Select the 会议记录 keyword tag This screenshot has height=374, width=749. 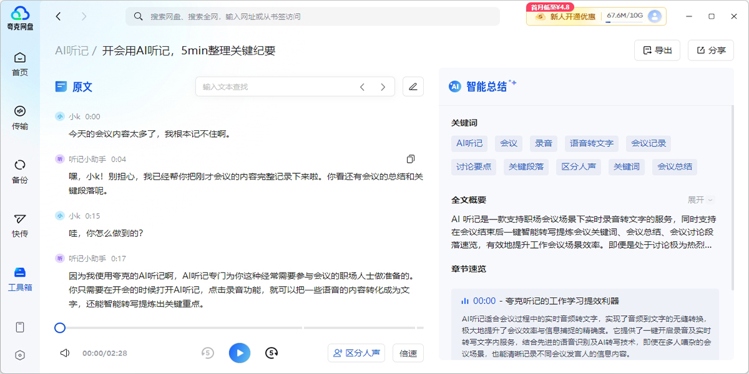pos(649,143)
